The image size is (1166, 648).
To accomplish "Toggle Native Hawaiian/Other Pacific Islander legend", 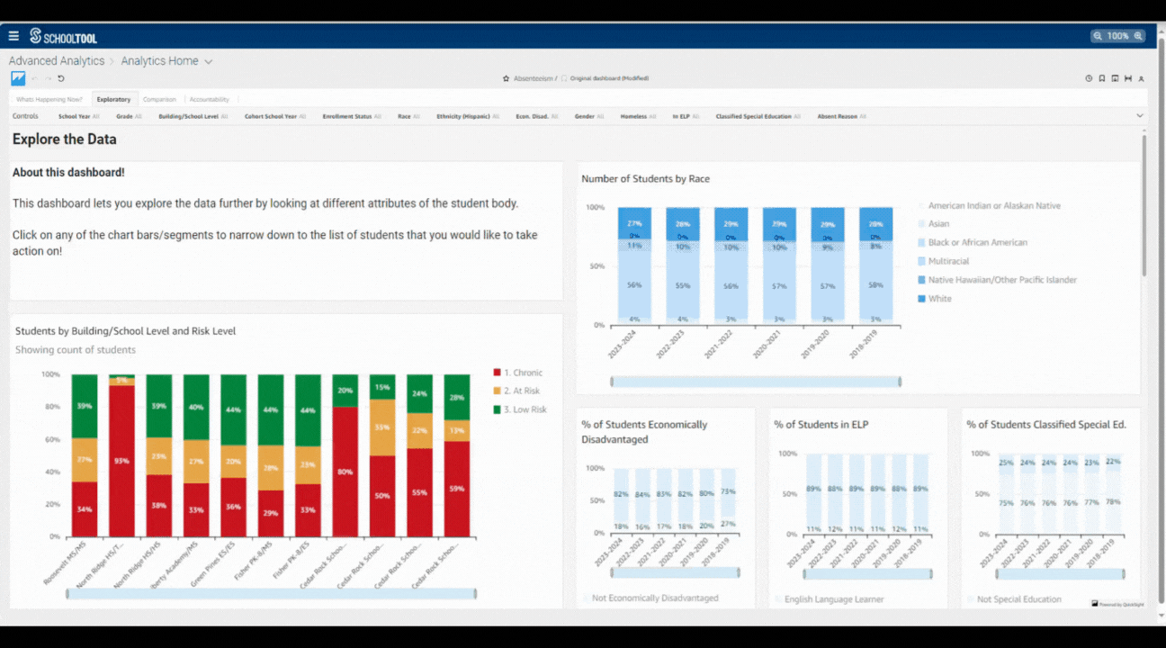I will (x=997, y=280).
